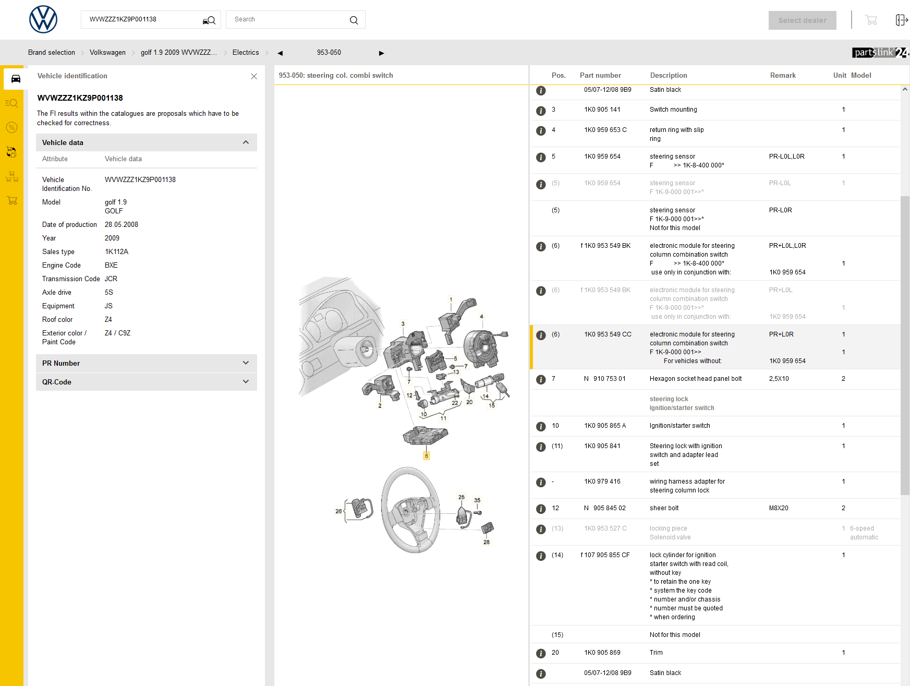This screenshot has height=686, width=910.
Task: Click the Volkswagen logo
Action: click(x=43, y=20)
